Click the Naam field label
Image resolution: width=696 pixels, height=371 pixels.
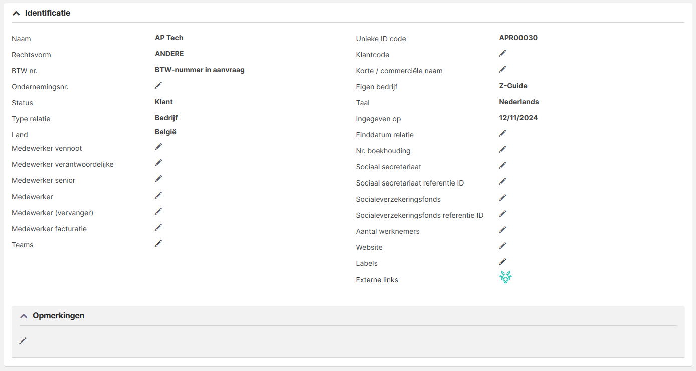[21, 39]
